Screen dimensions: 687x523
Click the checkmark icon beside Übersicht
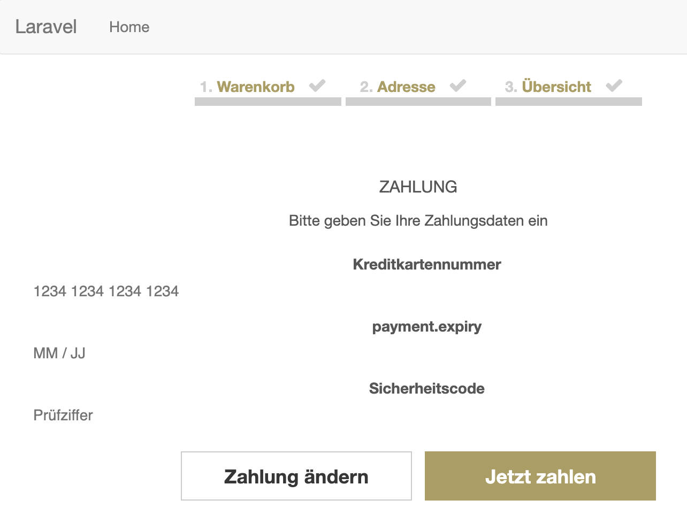point(614,86)
